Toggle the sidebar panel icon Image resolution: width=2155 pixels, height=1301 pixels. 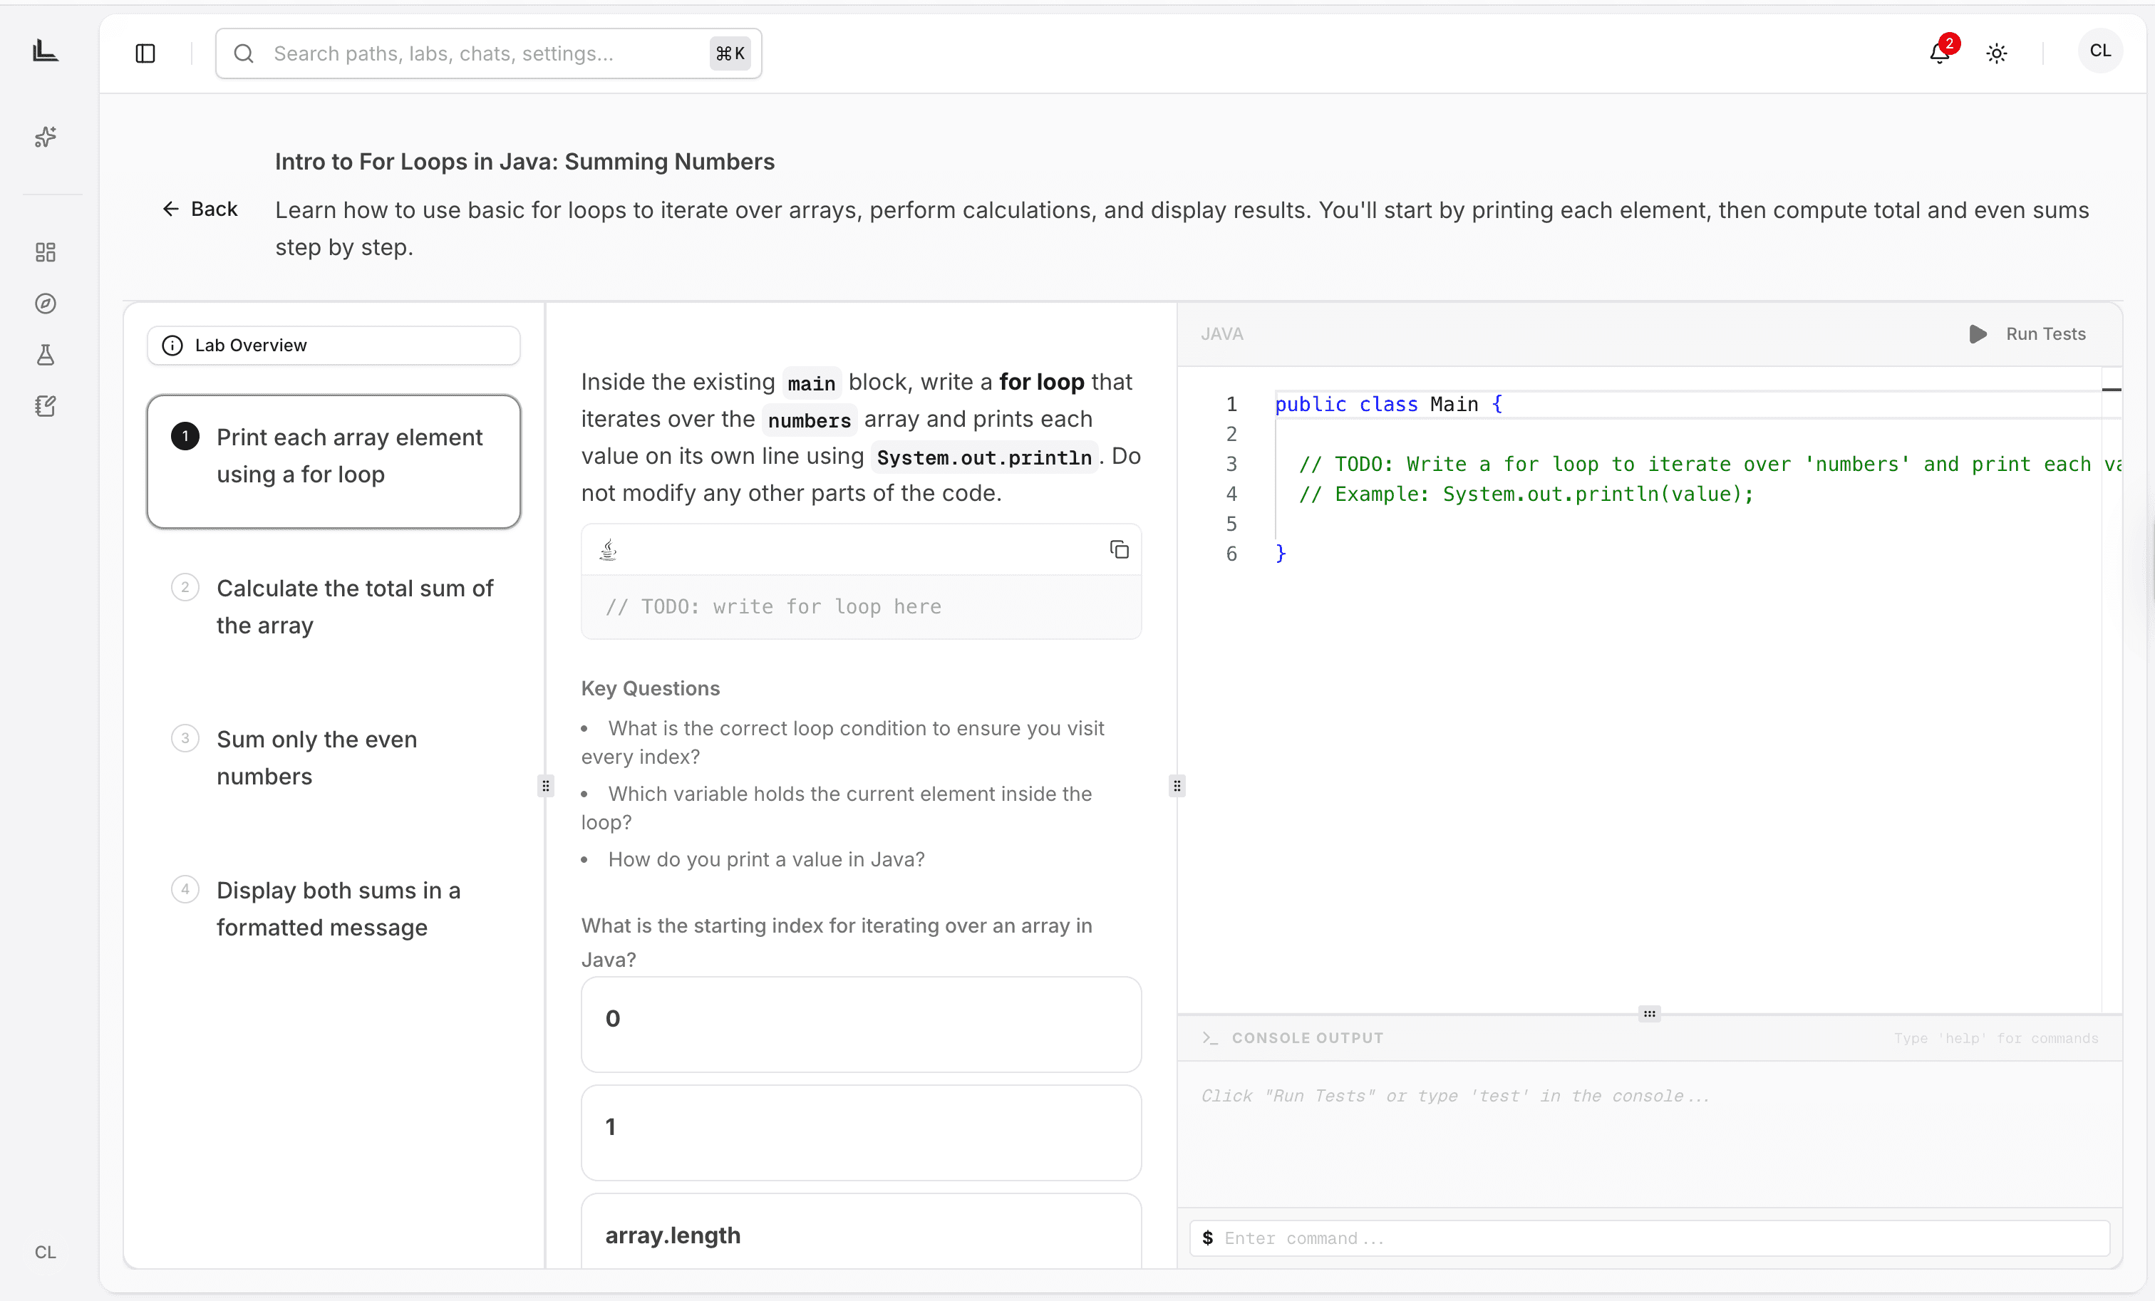(145, 53)
